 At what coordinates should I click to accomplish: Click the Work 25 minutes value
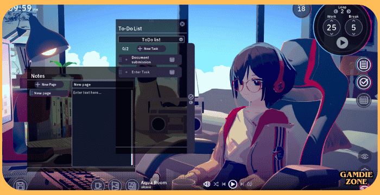332,28
